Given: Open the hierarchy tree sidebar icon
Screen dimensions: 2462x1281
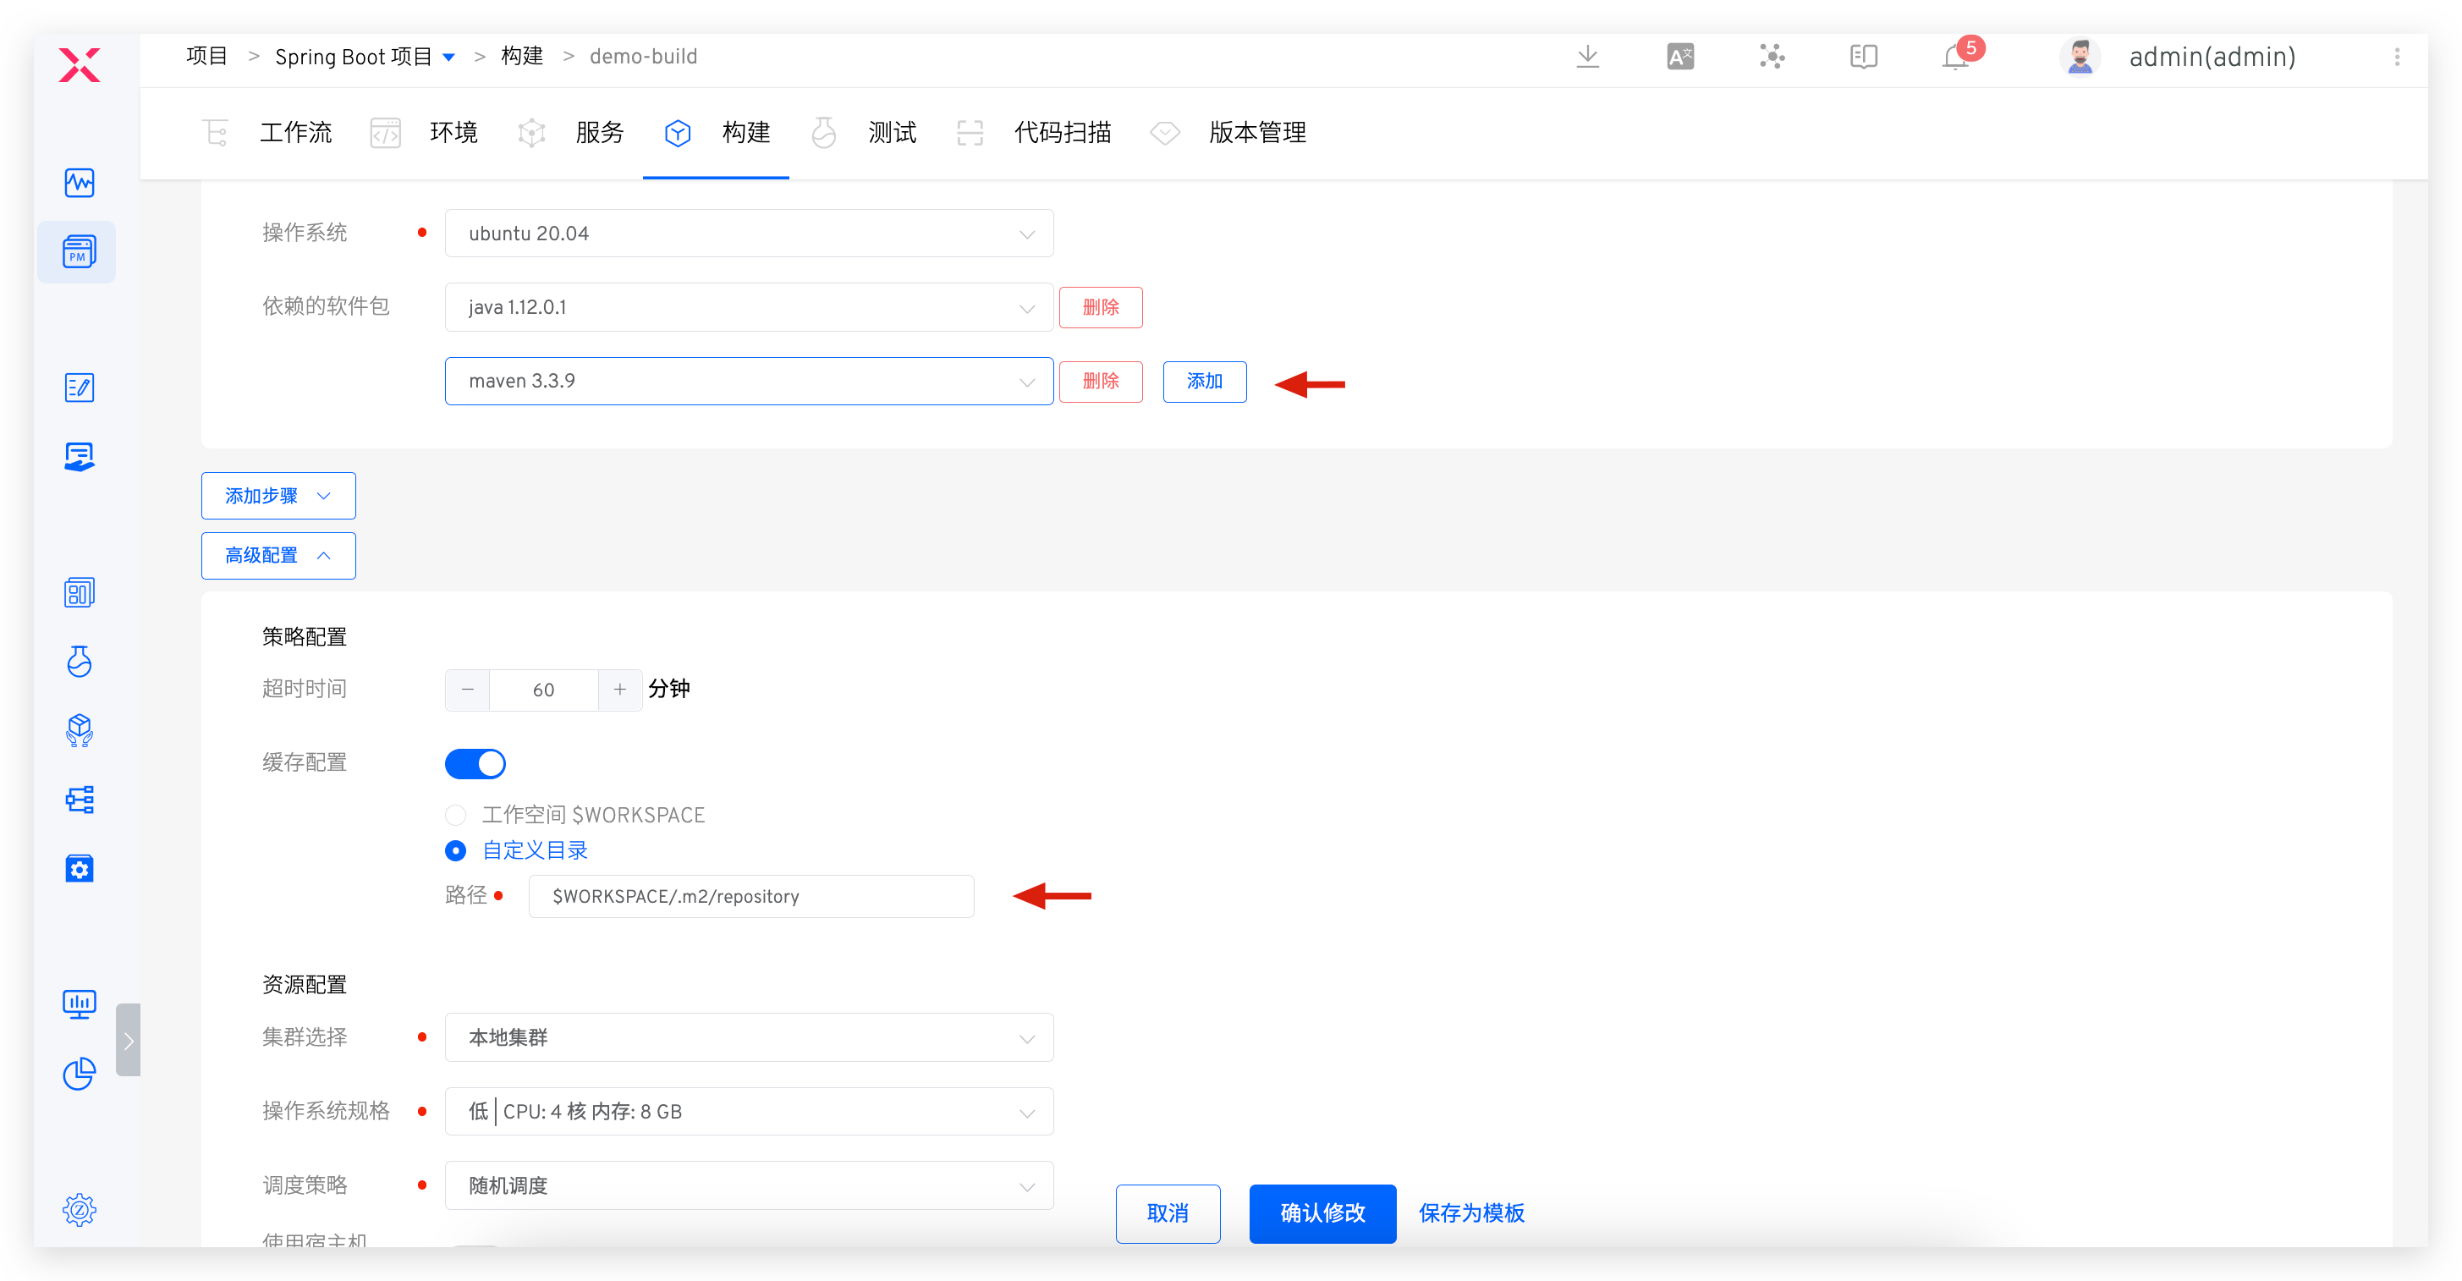Looking at the screenshot, I should click(80, 800).
